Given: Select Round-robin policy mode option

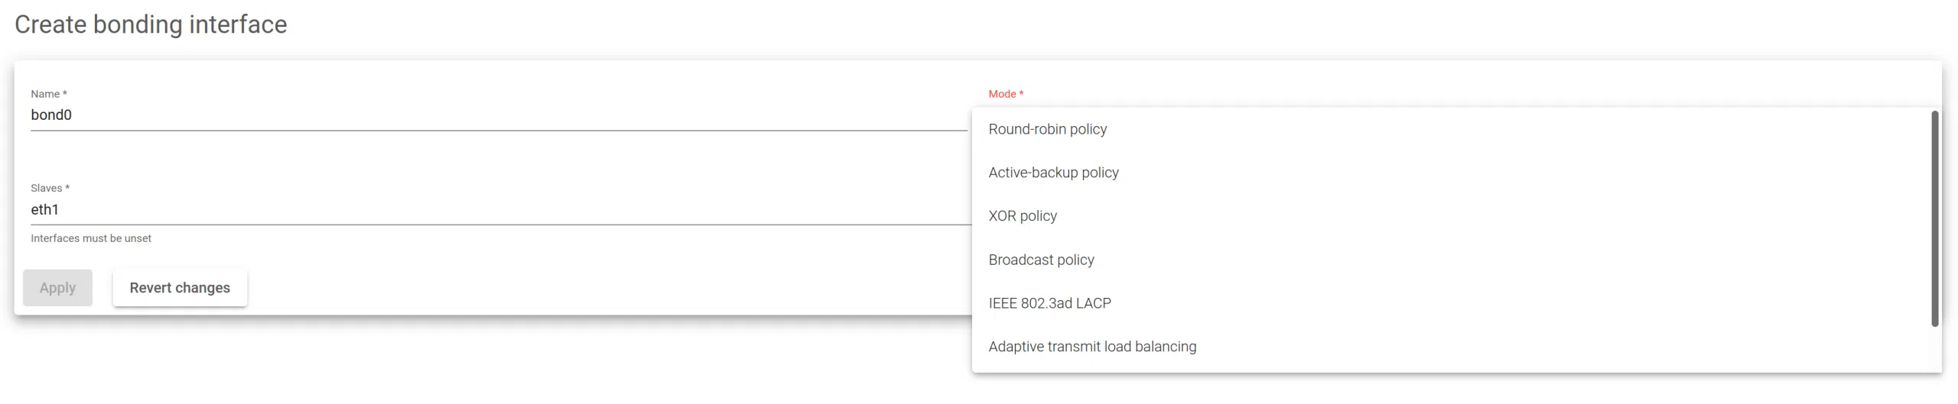Looking at the screenshot, I should point(1047,129).
